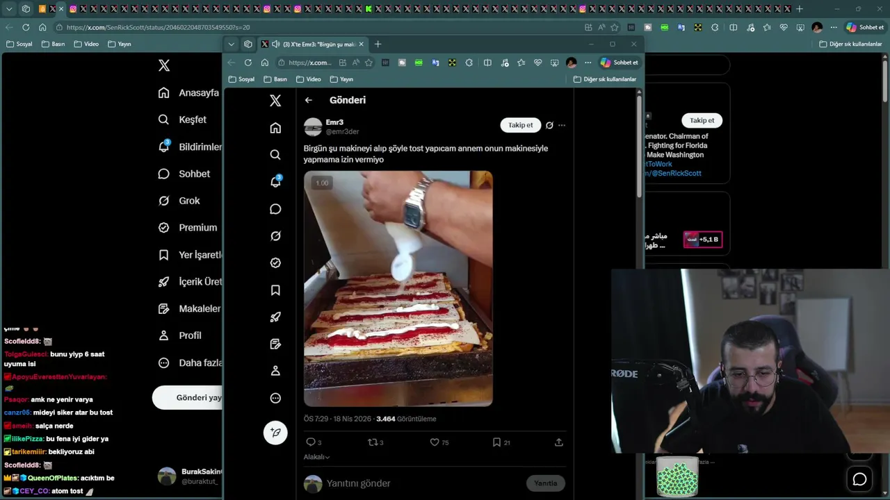Open Articles icon in front window sidebar
This screenshot has width=890, height=500.
275,344
